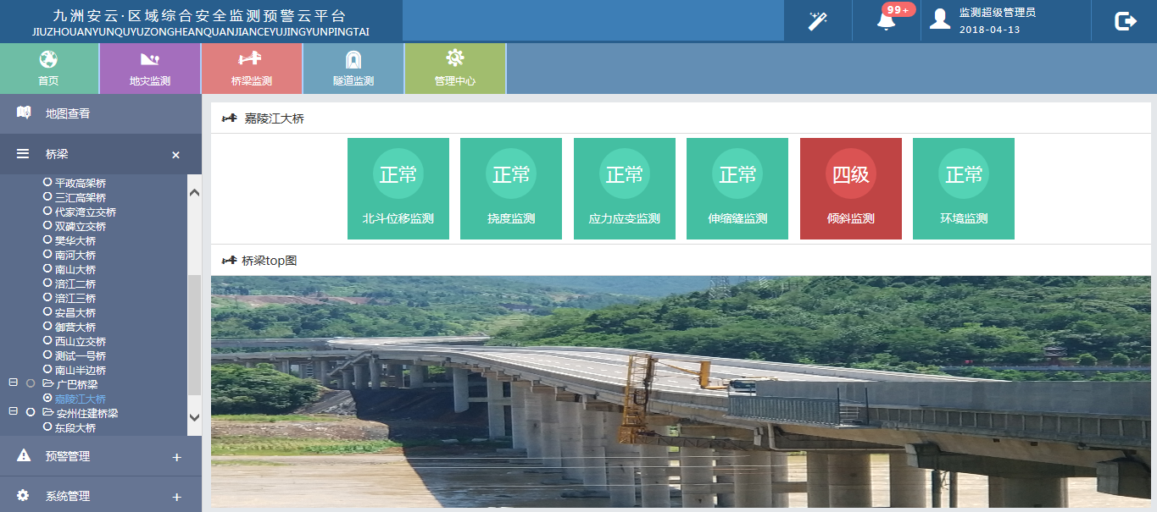Click the 涪江三桥 tree label

[75, 298]
